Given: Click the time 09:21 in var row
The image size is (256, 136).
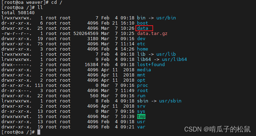Looking at the screenshot, I should click(x=127, y=127).
